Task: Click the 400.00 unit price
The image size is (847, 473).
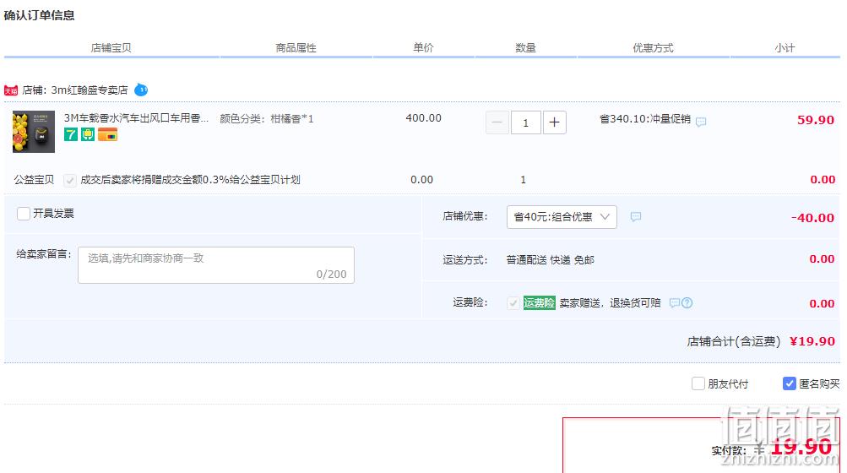Action: pos(424,118)
